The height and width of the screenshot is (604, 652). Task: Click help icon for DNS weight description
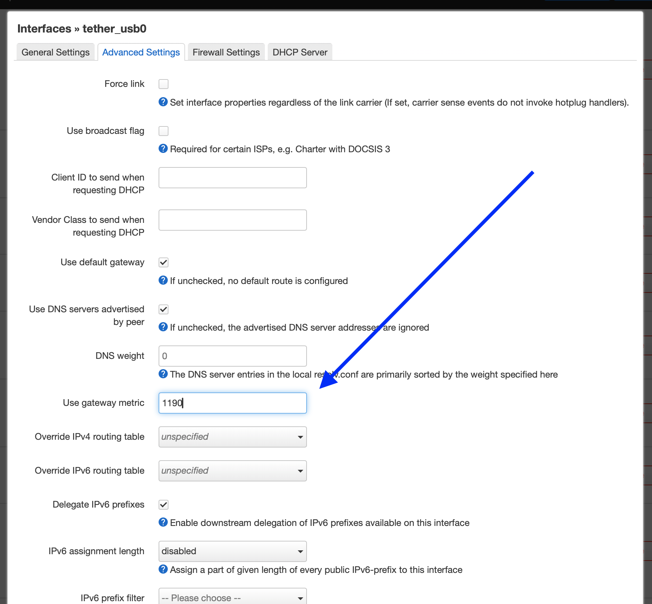coord(163,374)
